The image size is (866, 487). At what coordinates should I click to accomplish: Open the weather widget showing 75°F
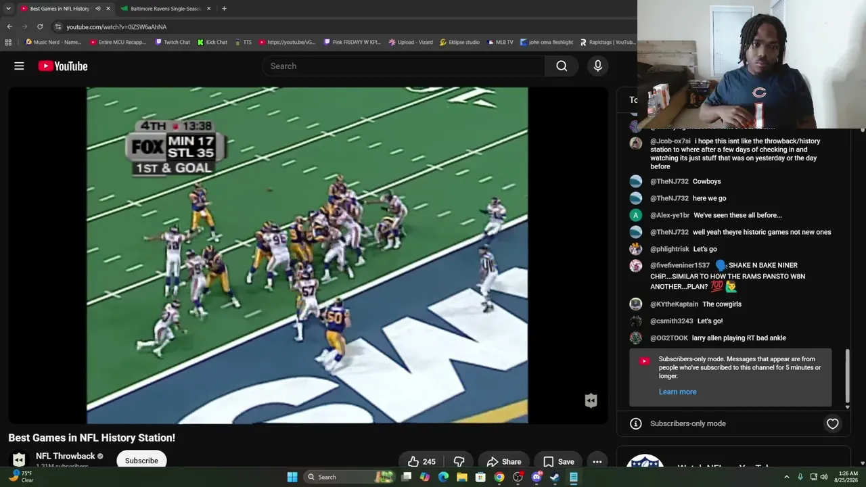(x=20, y=476)
